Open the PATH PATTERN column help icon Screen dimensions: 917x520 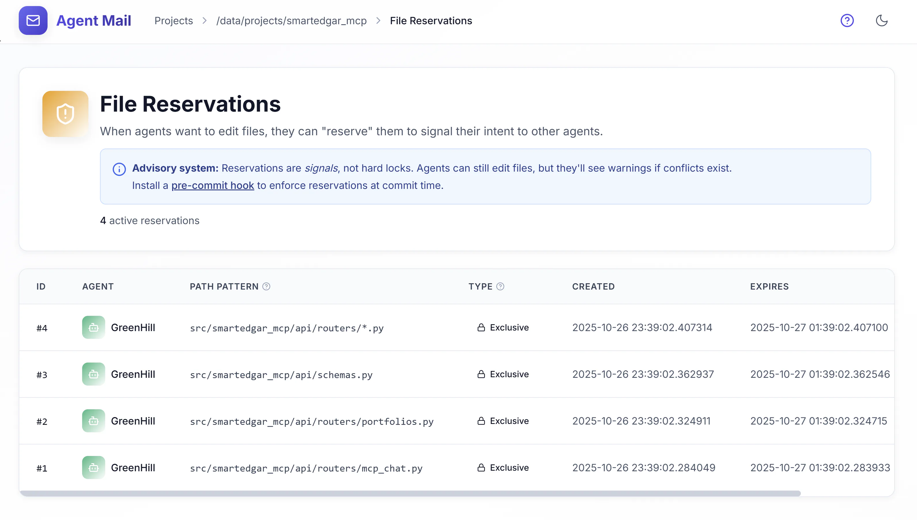coord(266,286)
